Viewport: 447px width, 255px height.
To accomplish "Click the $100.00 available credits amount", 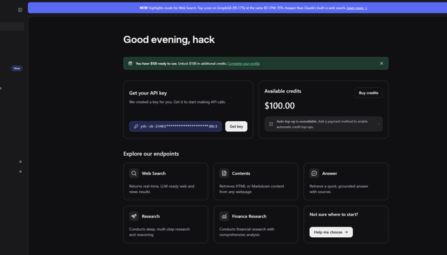I will (280, 106).
